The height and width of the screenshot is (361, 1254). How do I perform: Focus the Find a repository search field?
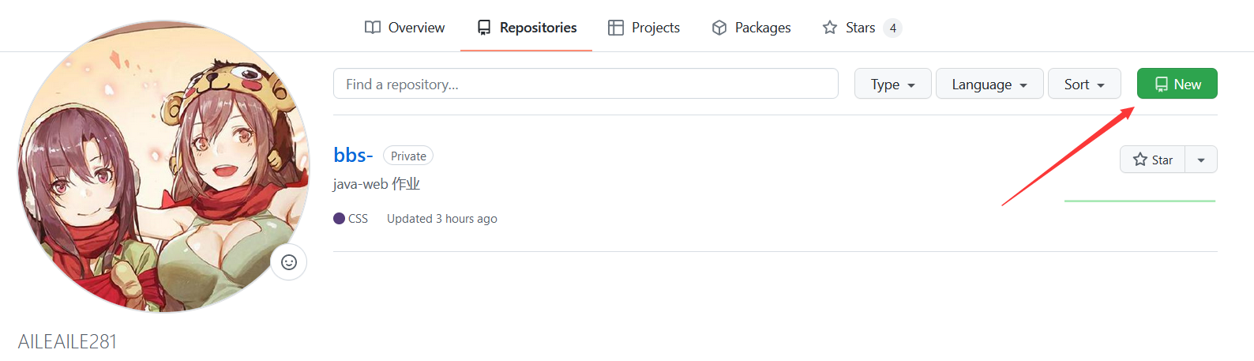585,84
